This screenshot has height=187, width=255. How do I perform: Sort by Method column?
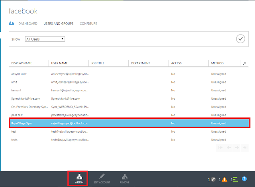click(217, 63)
